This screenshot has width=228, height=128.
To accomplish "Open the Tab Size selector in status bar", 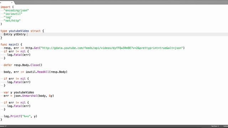I will tap(215, 126).
